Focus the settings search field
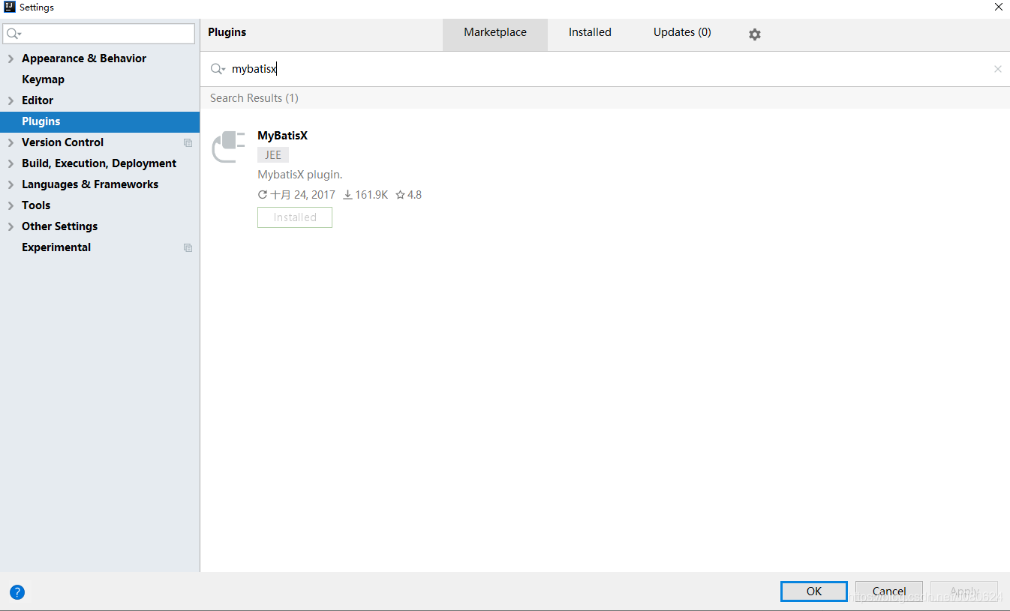 click(105, 34)
